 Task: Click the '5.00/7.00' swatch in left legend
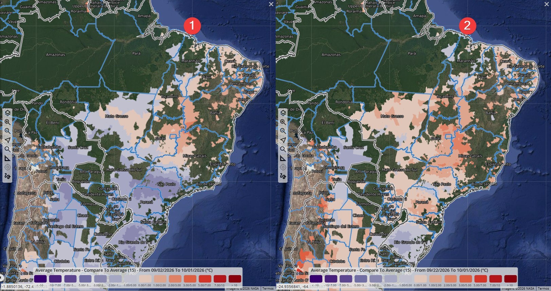click(x=205, y=279)
